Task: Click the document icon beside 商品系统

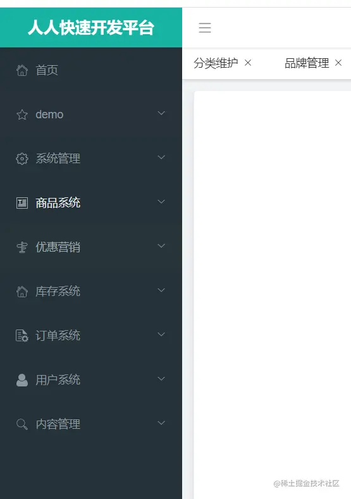Action: point(22,203)
